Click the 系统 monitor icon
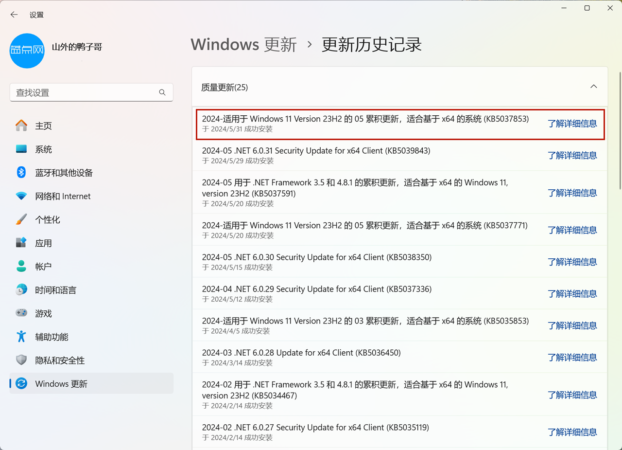Screen dimensions: 622x450 pos(21,149)
